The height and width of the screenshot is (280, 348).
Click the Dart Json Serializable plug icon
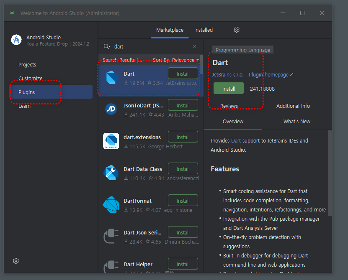click(111, 236)
